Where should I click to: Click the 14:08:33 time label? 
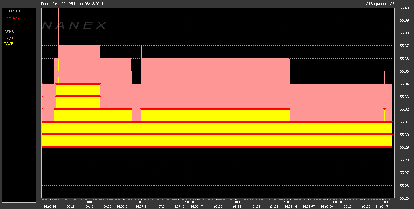272,207
